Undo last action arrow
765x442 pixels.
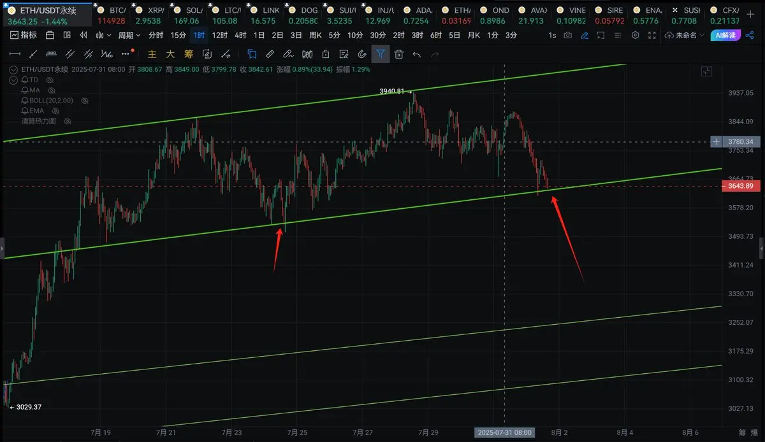click(x=417, y=54)
